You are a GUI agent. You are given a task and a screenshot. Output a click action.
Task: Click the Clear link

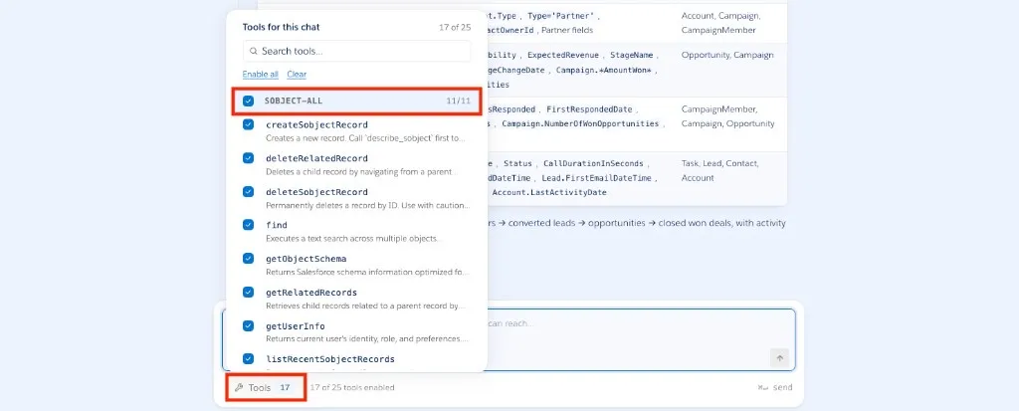tap(297, 74)
